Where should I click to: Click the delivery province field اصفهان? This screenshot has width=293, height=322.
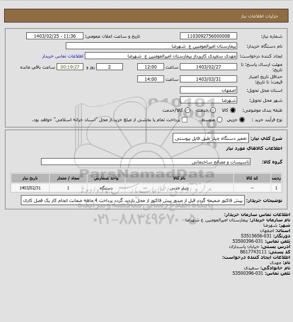(208, 90)
